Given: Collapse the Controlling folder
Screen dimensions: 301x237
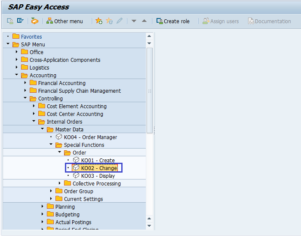Looking at the screenshot, I should (x=25, y=98).
